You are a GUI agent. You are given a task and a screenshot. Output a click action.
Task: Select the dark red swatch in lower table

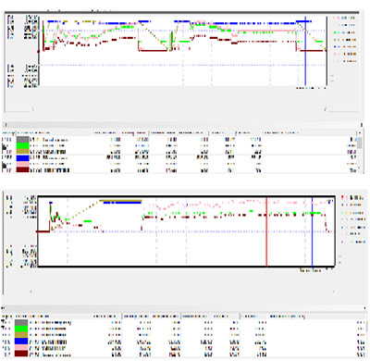(21, 354)
